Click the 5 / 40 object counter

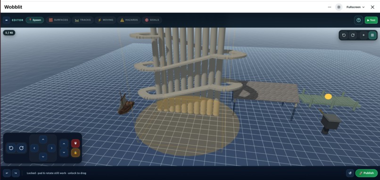click(9, 32)
